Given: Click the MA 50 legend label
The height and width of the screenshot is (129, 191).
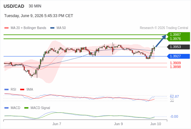Looking at the screenshot, I should tap(61, 28).
